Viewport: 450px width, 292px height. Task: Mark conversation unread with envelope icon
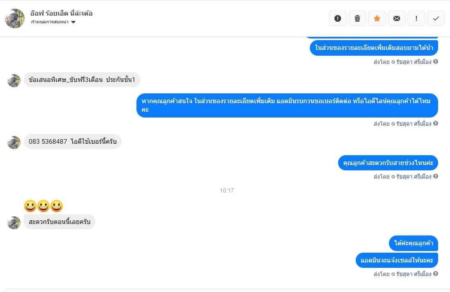coord(397,19)
